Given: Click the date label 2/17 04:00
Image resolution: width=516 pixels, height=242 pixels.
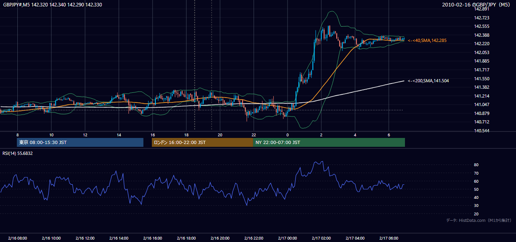Looking at the screenshot, I should point(355,238).
